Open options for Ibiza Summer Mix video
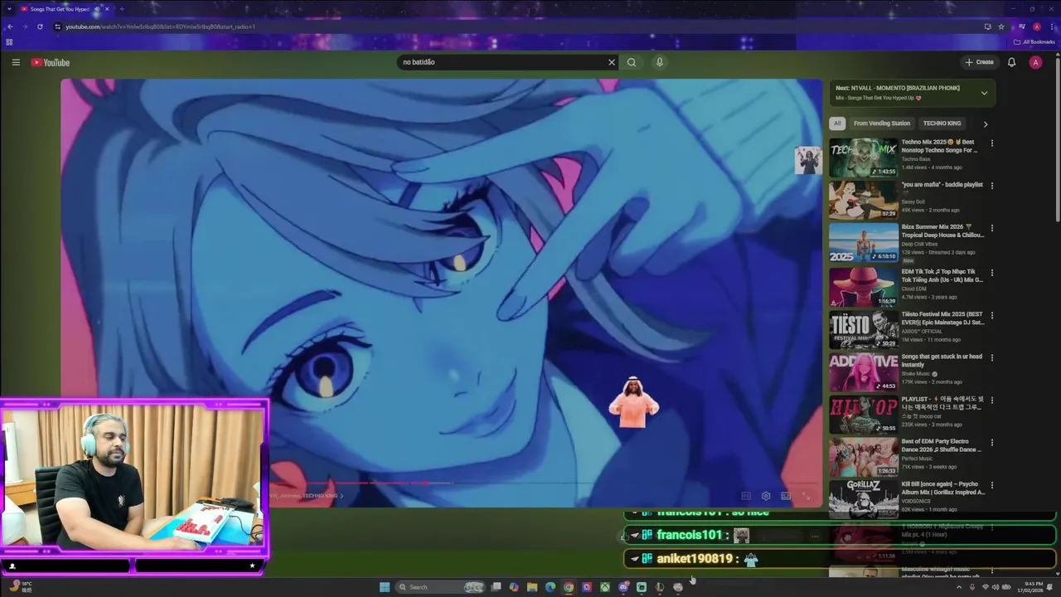 tap(991, 228)
